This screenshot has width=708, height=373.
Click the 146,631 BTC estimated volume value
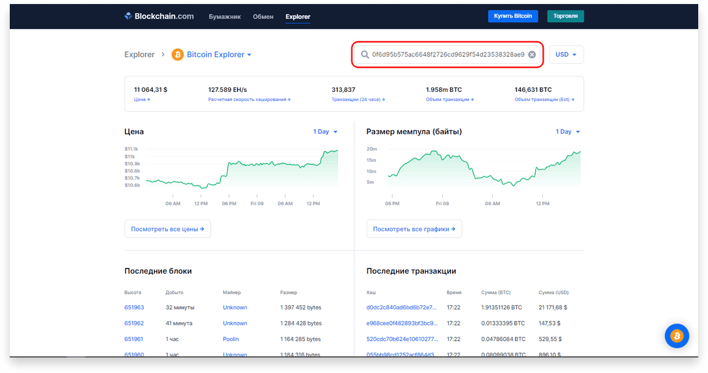[534, 90]
